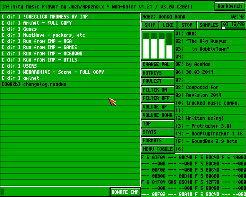Stop playback with the STOP button

click(187, 25)
